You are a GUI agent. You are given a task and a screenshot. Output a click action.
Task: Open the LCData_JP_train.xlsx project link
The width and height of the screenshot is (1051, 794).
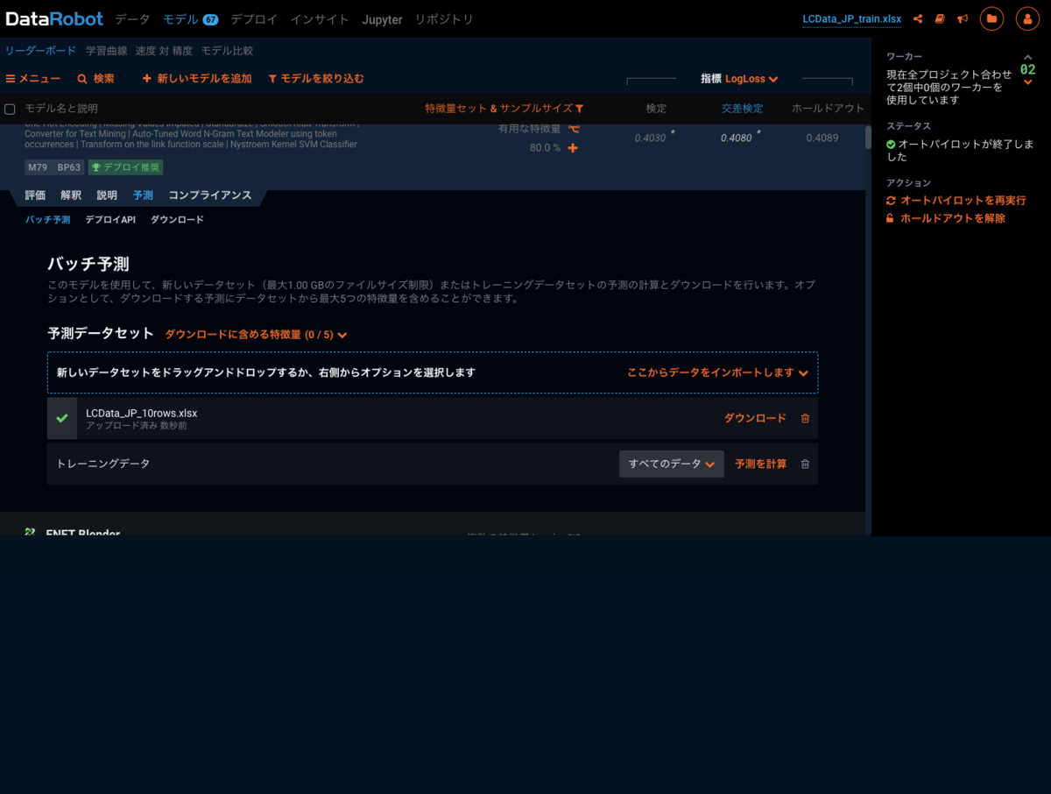(x=852, y=19)
